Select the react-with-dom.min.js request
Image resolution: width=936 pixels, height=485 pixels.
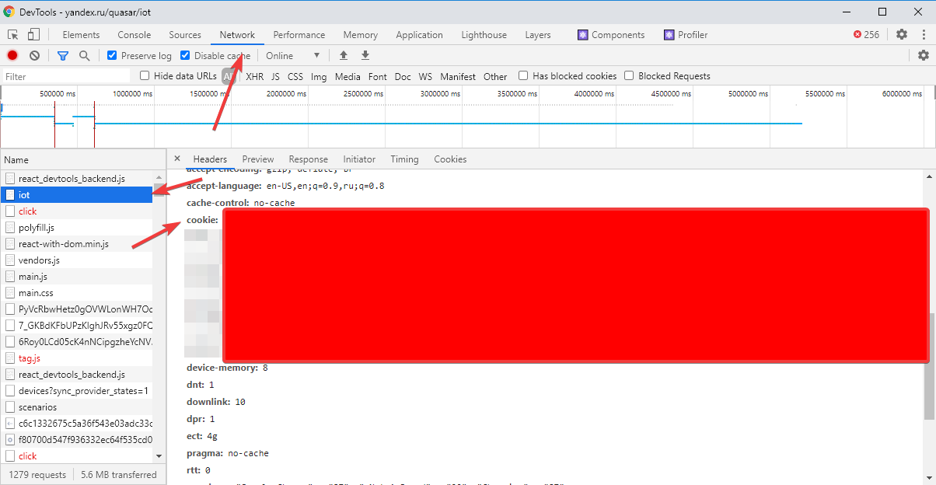76,244
